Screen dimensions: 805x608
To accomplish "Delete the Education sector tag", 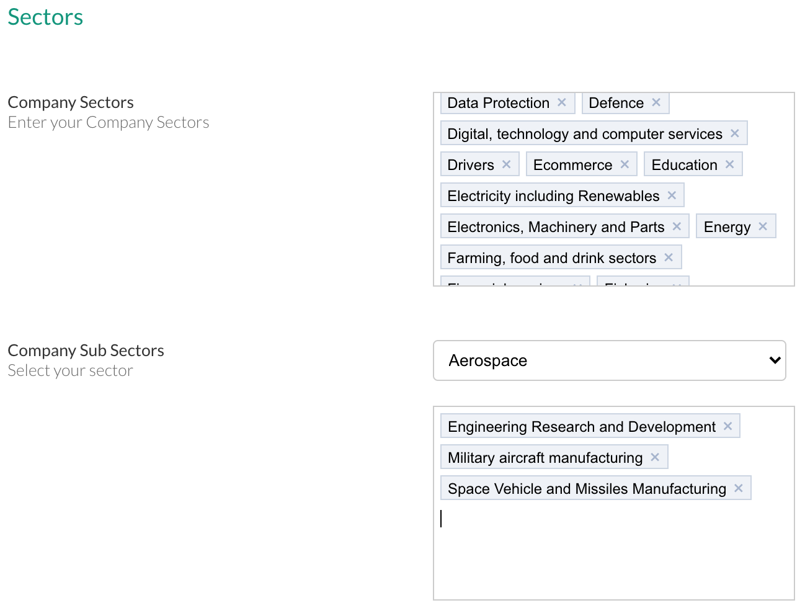I will pyautogui.click(x=730, y=164).
